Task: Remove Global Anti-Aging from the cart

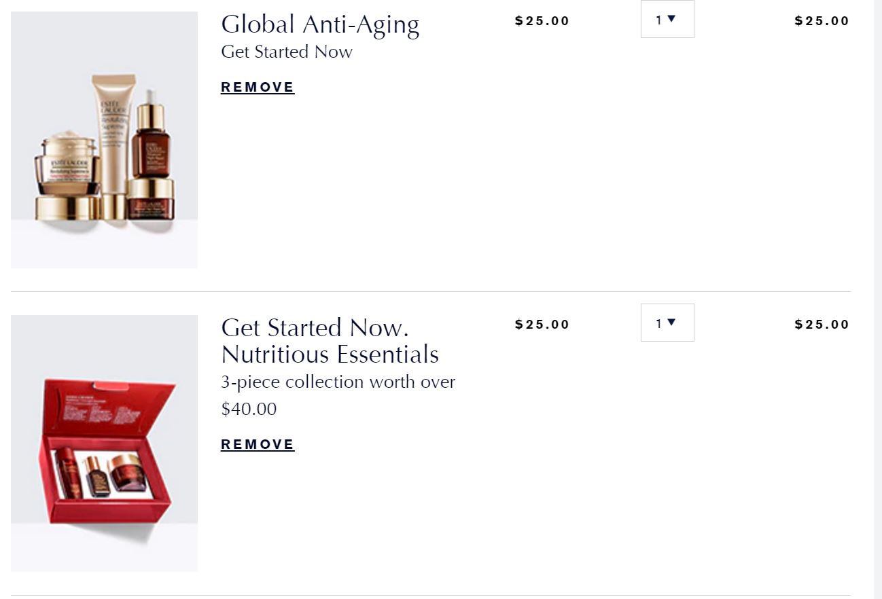Action: pyautogui.click(x=258, y=87)
